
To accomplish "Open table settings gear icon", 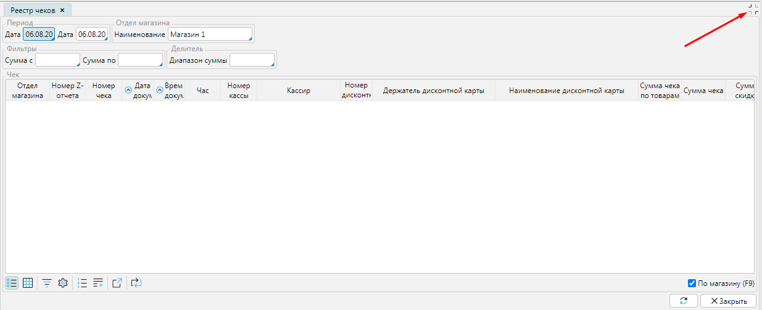I will pyautogui.click(x=62, y=283).
